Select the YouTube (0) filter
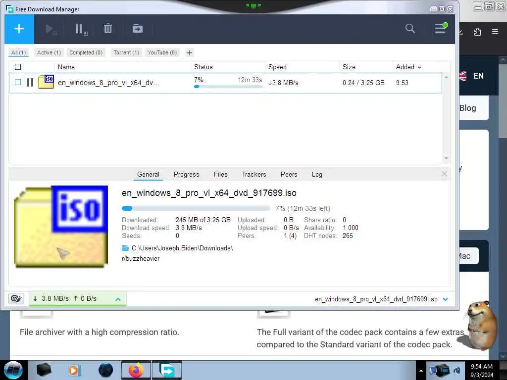The width and height of the screenshot is (507, 380). pos(162,52)
